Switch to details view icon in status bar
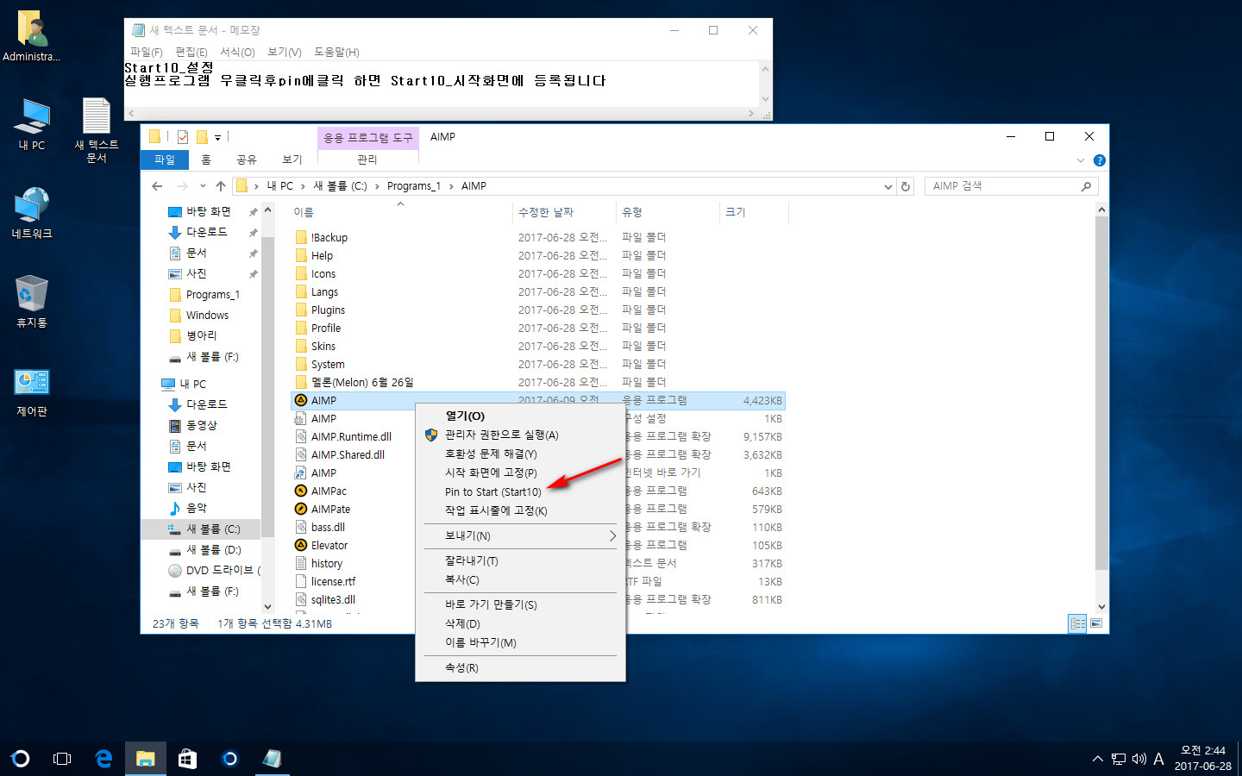 pyautogui.click(x=1077, y=623)
